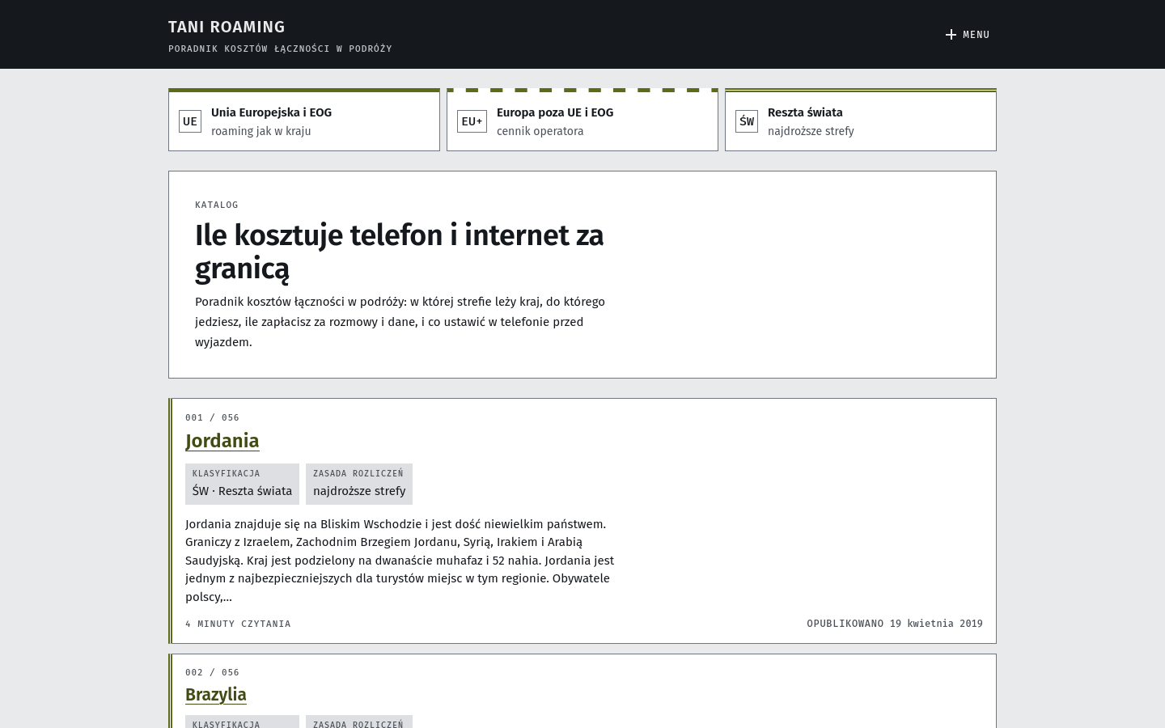1165x728 pixels.
Task: Click the najdroższe strefy billing tag for Jordania
Action: (x=359, y=484)
